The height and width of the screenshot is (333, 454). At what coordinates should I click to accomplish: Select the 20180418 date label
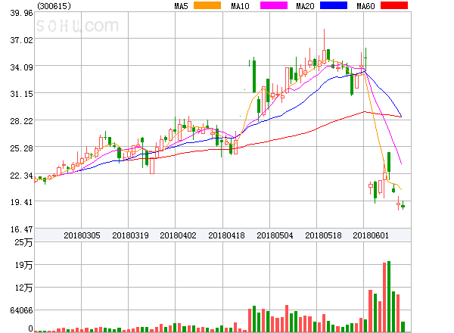[226, 235]
